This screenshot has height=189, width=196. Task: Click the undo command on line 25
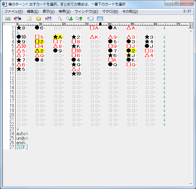coord(21,138)
